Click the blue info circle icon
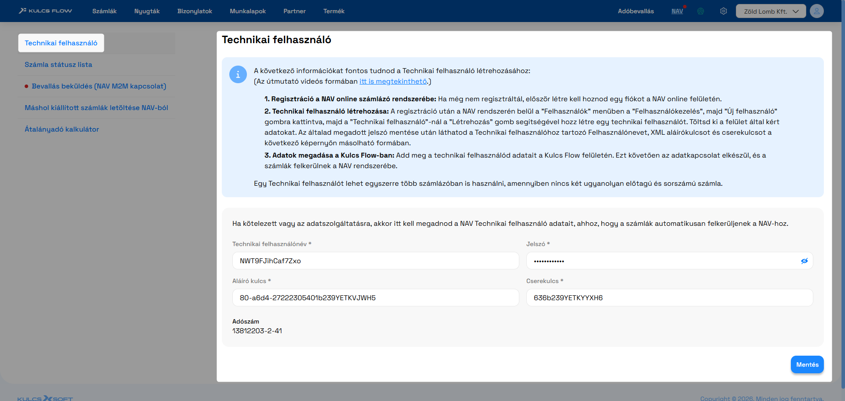845x401 pixels. [238, 74]
